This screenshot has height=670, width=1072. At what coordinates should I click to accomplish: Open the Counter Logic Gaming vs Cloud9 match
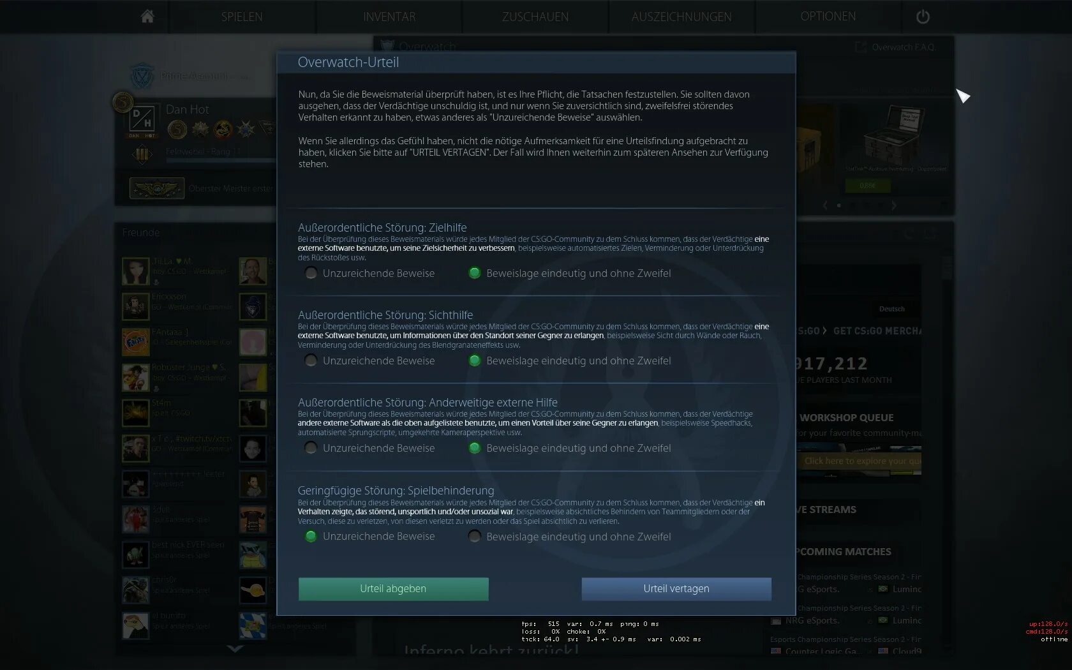846,646
